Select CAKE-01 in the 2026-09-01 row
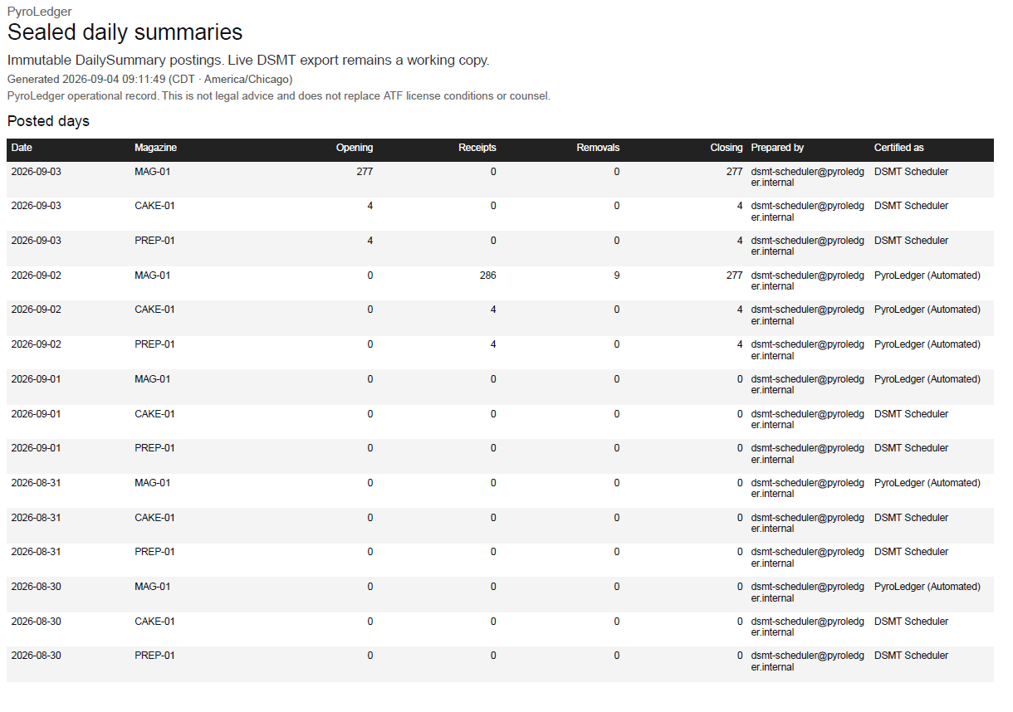Viewport: 1013px width, 712px height. tap(154, 414)
